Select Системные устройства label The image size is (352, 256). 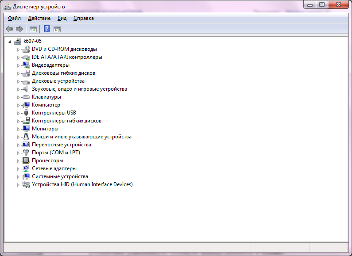coord(60,176)
